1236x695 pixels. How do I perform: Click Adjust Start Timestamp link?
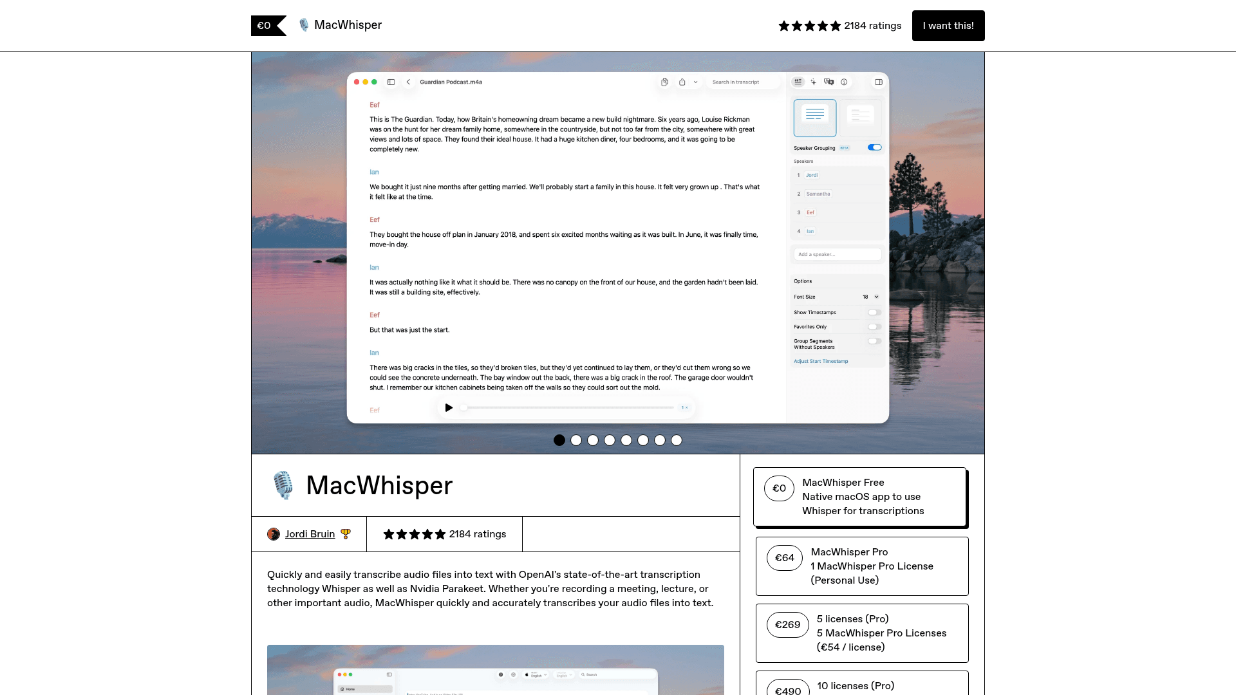821,361
